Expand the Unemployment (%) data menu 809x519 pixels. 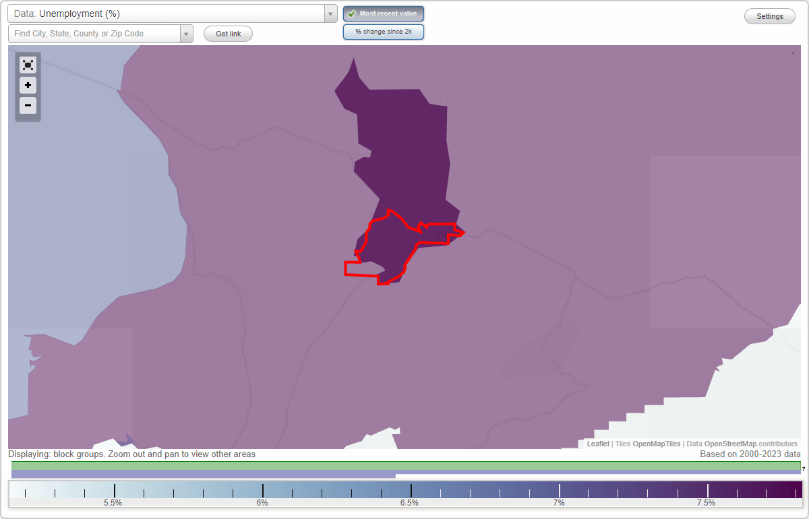[x=329, y=13]
